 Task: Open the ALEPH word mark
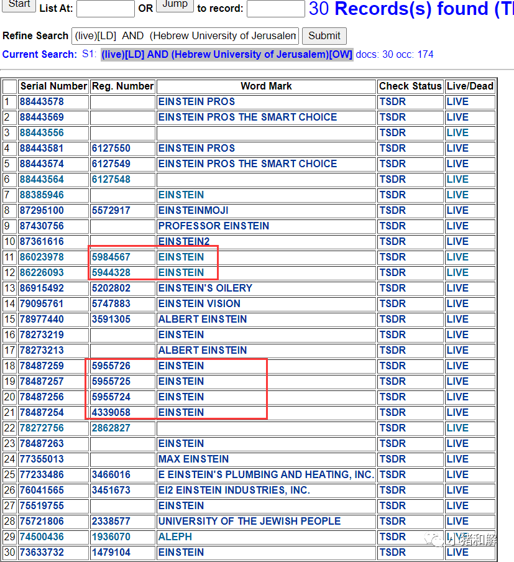coord(175,537)
